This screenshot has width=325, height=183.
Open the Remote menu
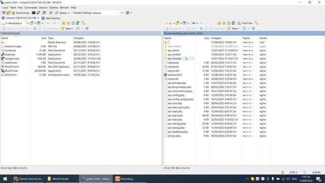64,8
